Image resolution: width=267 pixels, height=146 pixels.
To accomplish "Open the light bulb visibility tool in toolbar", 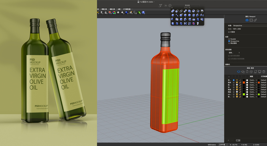I will click(101, 12).
